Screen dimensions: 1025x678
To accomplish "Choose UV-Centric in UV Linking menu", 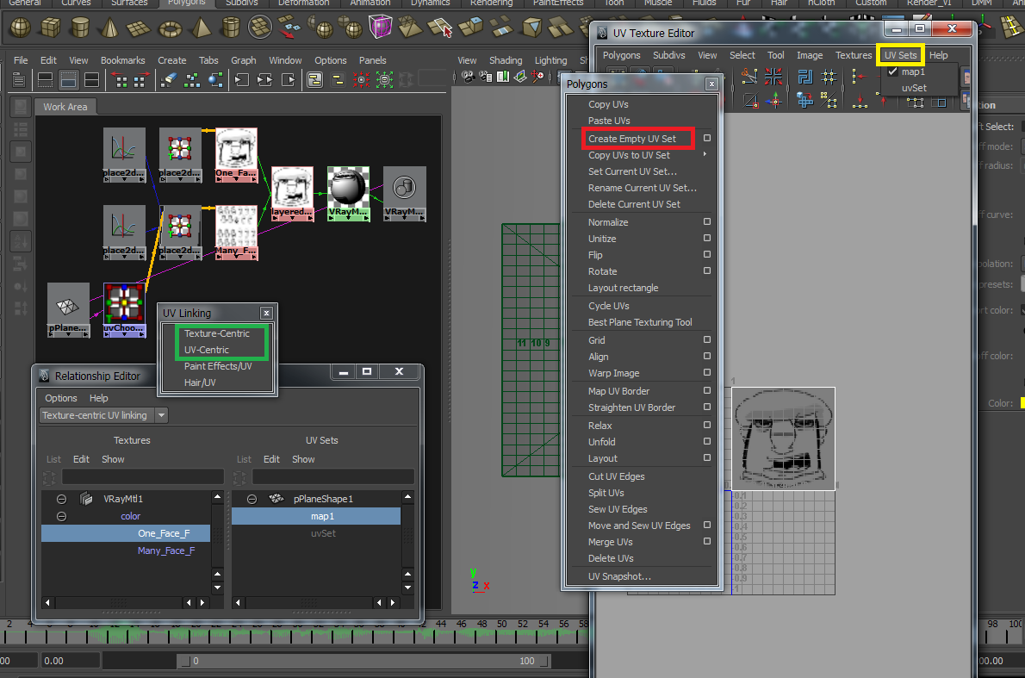I will 206,350.
